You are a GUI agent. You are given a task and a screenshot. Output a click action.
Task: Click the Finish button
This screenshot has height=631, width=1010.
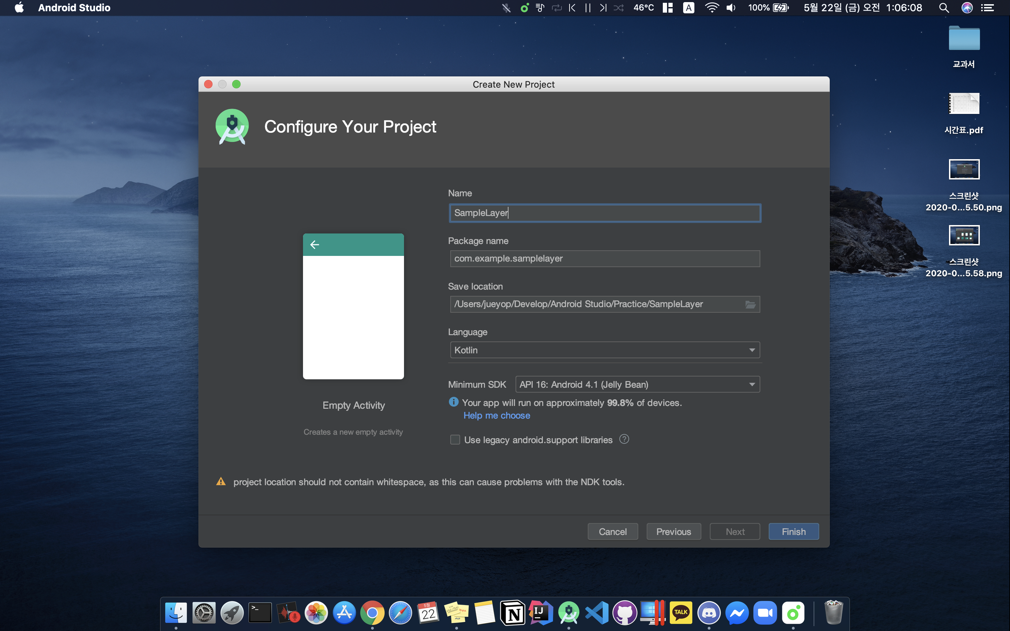pyautogui.click(x=793, y=531)
